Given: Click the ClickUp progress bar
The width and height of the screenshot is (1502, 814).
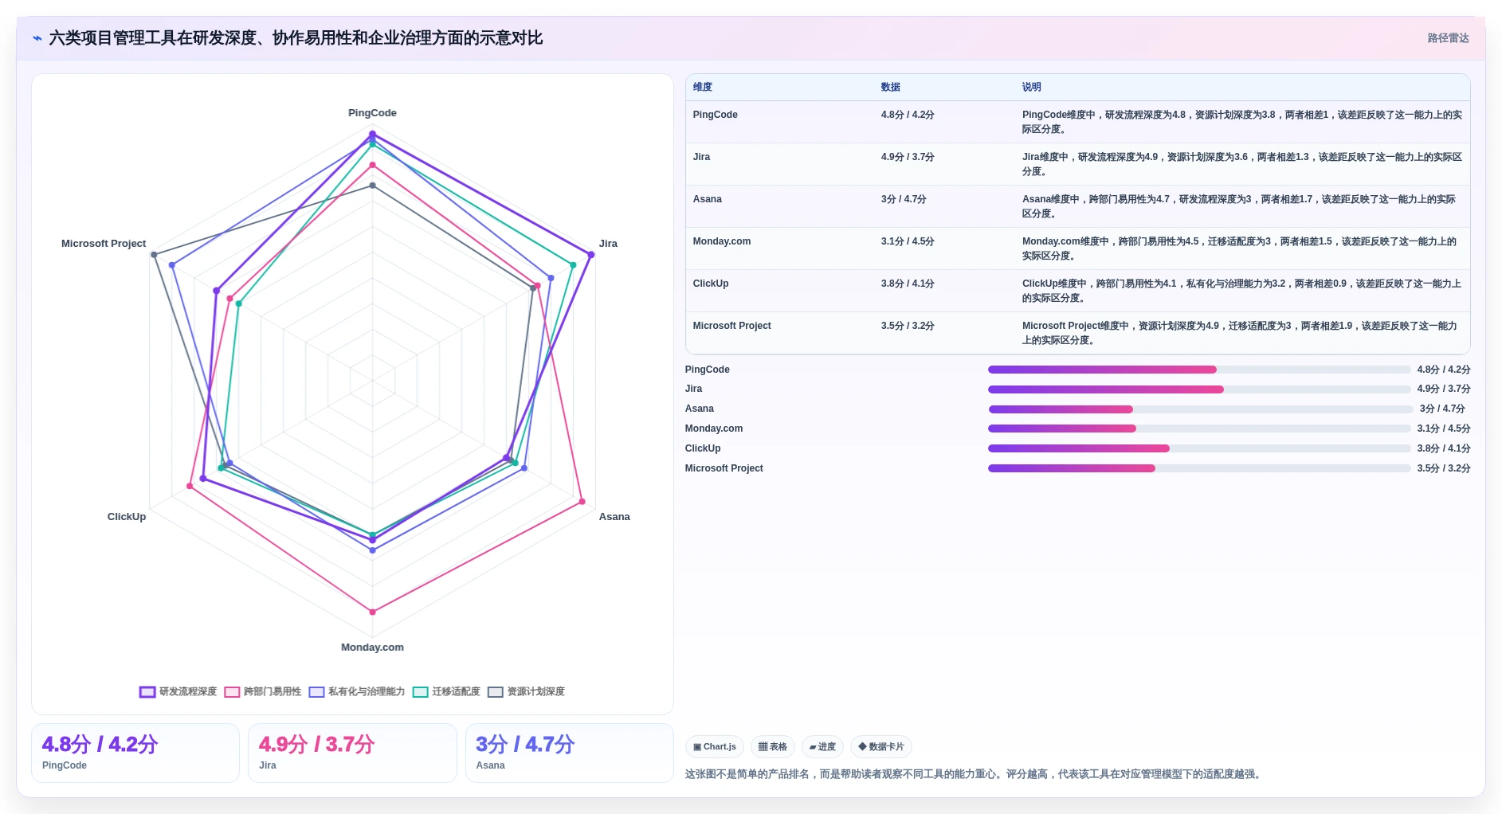Looking at the screenshot, I should point(1199,448).
